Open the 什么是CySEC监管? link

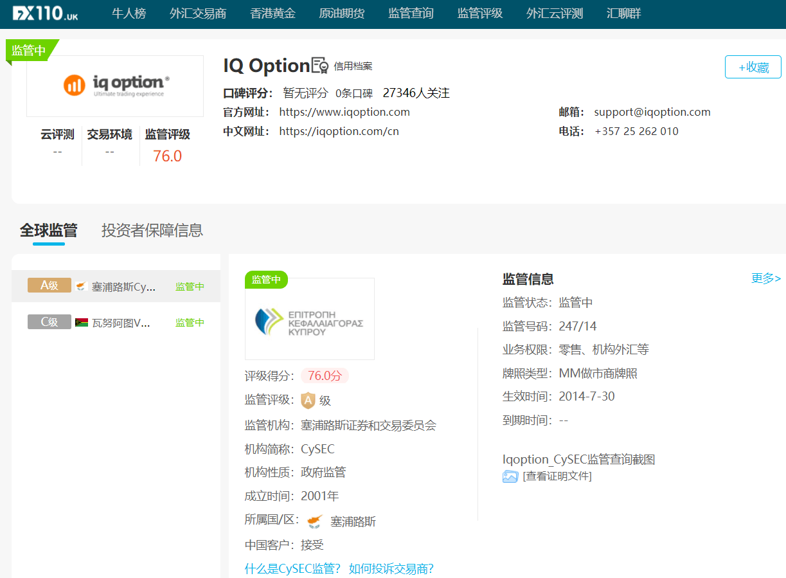[x=292, y=568]
